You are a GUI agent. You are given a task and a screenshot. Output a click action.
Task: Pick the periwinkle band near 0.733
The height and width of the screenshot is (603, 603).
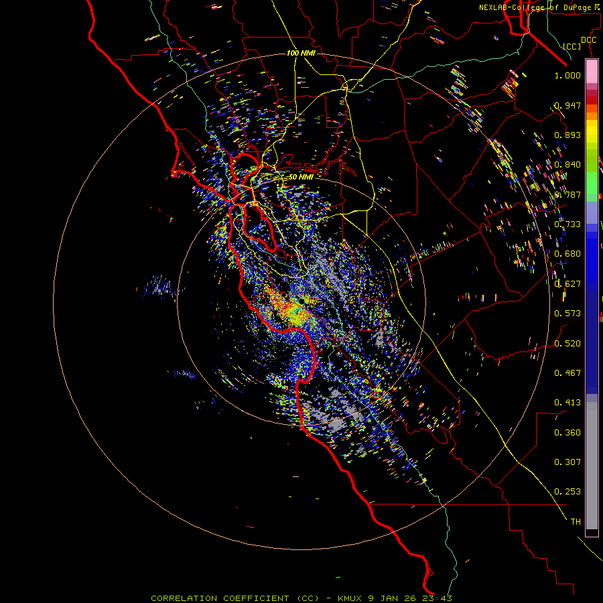tap(592, 212)
